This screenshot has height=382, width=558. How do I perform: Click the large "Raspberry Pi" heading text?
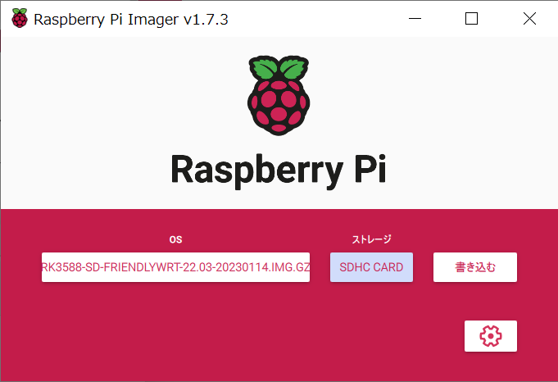pyautogui.click(x=279, y=171)
